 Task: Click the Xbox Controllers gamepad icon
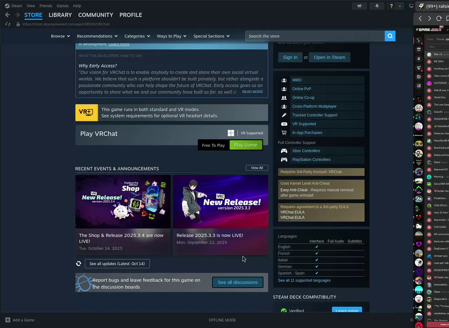click(x=284, y=151)
